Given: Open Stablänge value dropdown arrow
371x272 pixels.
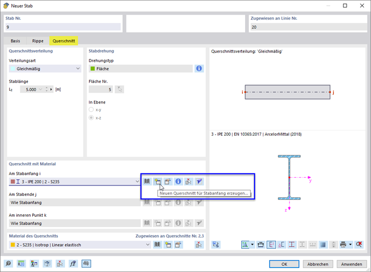Looking at the screenshot, I should (41, 89).
